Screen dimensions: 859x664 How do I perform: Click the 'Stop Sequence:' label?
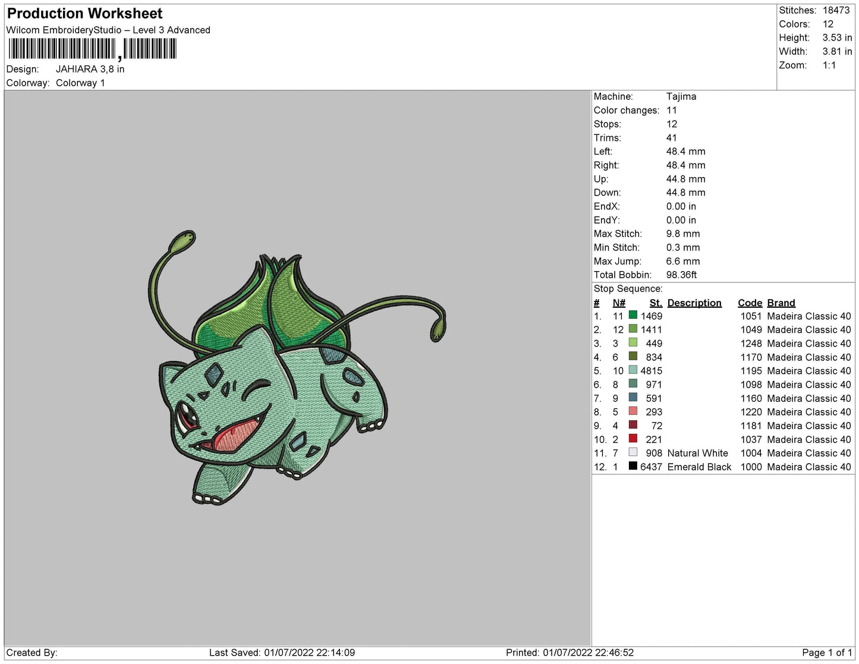628,288
